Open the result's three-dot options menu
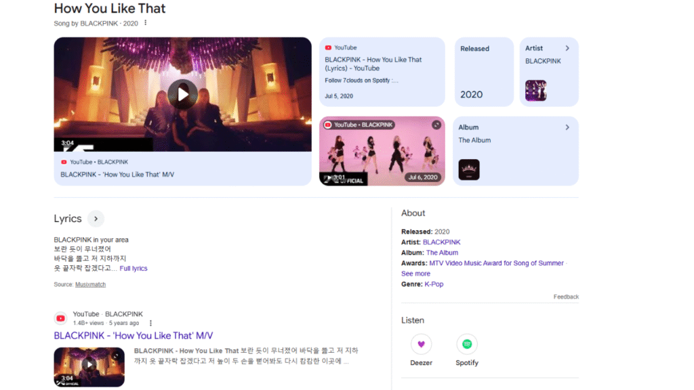Screen dimensions: 694x390 coord(150,323)
